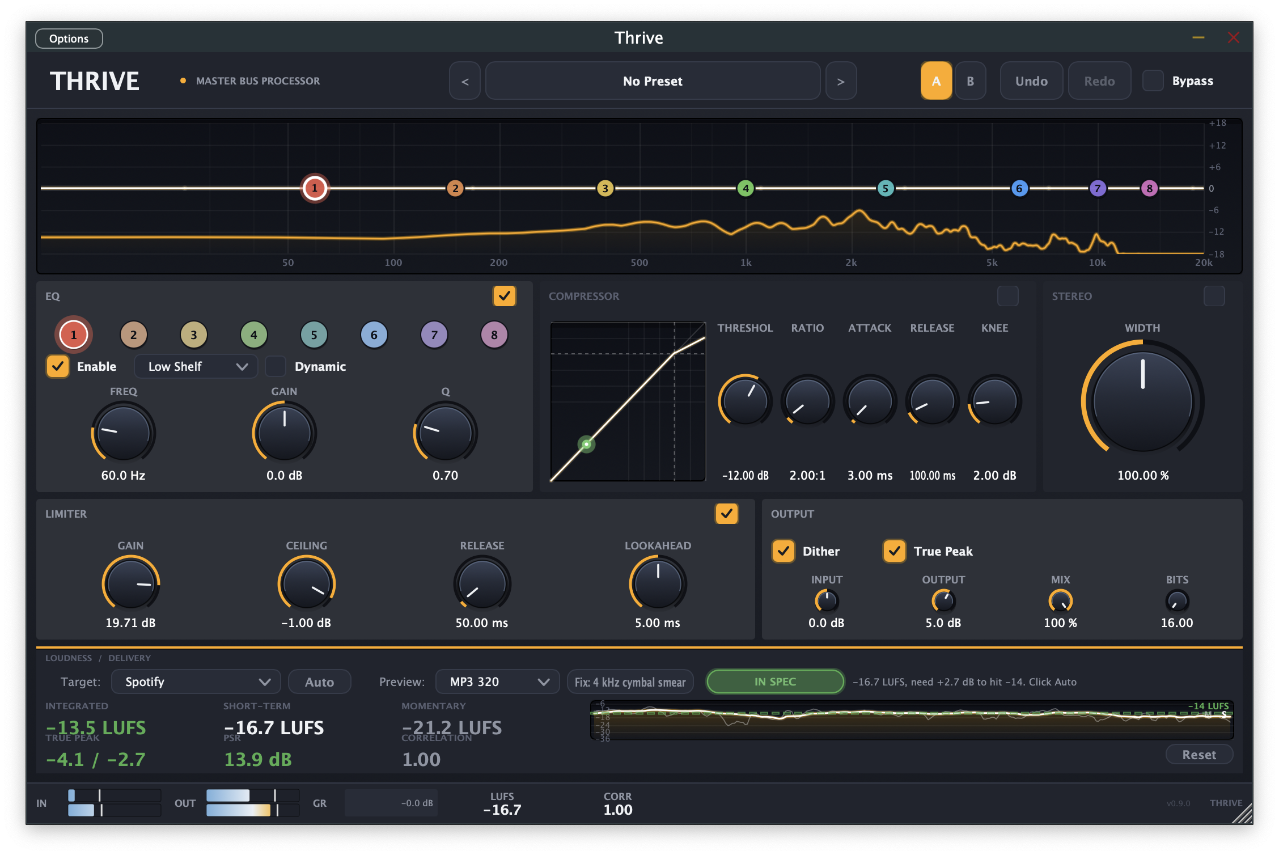Click the Reset loudness button
The width and height of the screenshot is (1279, 855).
click(x=1200, y=755)
